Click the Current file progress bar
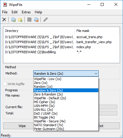Viewport: 123px width, 138px height. (x=108, y=107)
